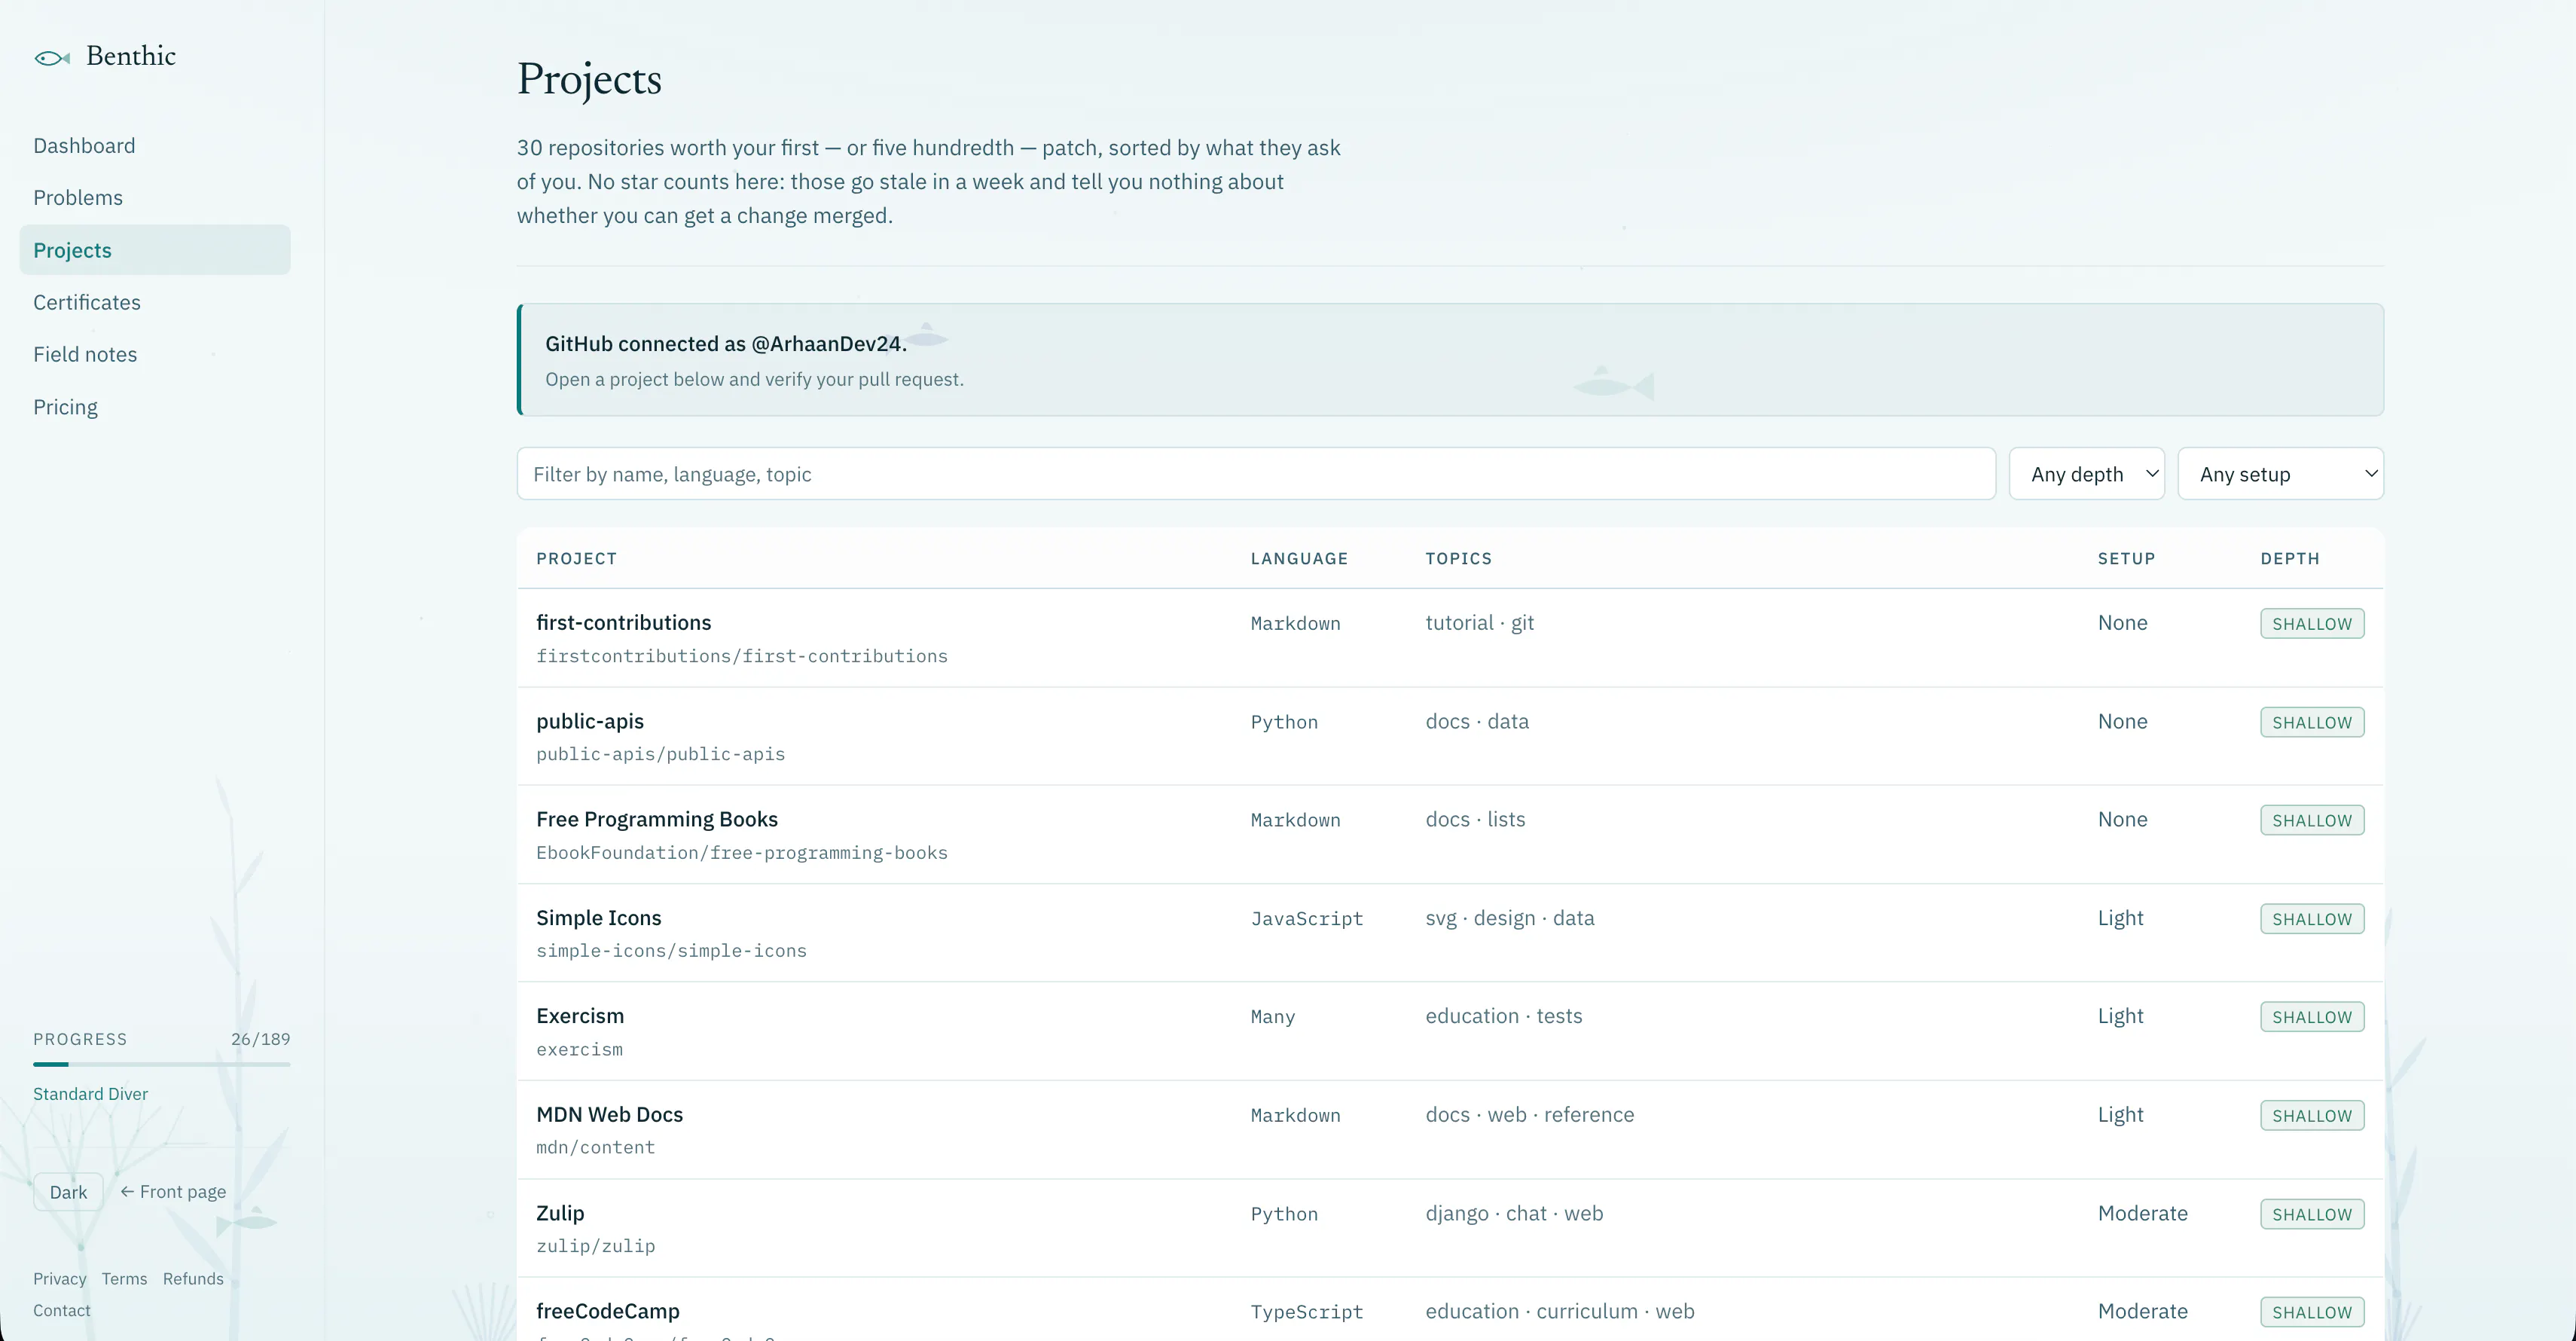
Task: Expand the Any setup dropdown
Action: coord(2281,474)
